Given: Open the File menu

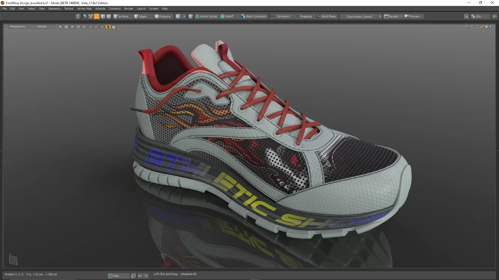Looking at the screenshot, I should click(x=4, y=9).
